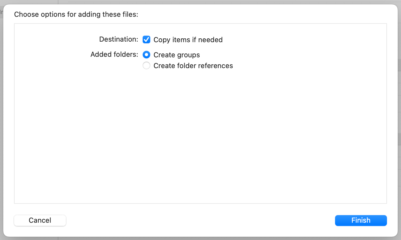Select the Create groups radio button
This screenshot has width=401, height=240.
[146, 55]
